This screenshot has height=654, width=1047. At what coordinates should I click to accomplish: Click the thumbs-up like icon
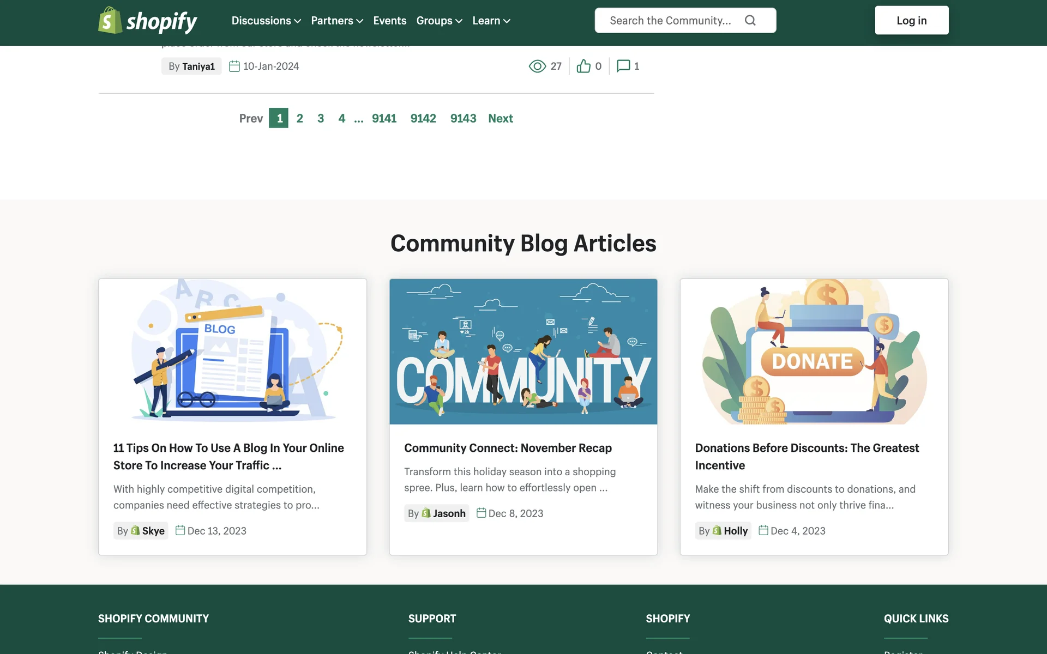pyautogui.click(x=583, y=66)
